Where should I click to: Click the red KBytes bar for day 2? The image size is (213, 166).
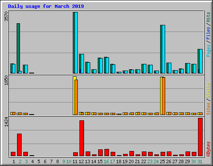(19, 145)
